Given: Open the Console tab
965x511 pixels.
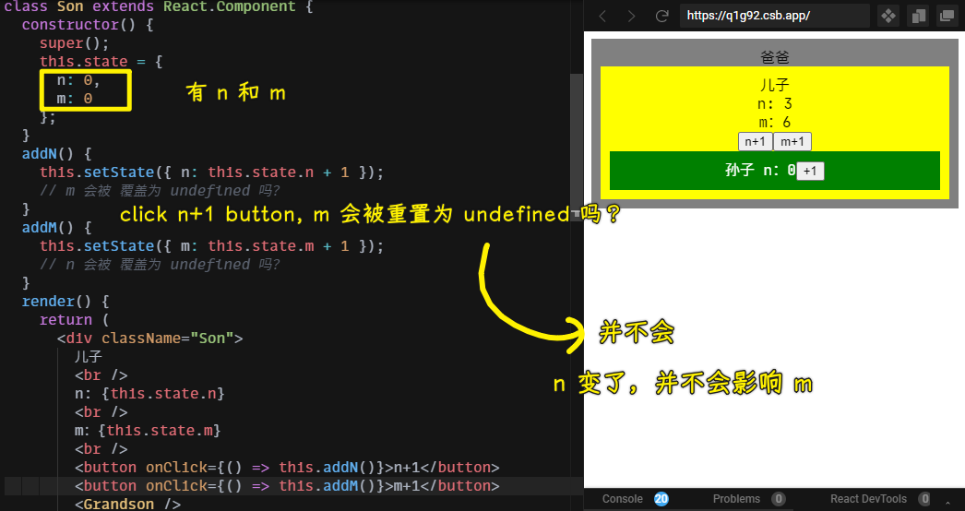Looking at the screenshot, I should pos(622,499).
